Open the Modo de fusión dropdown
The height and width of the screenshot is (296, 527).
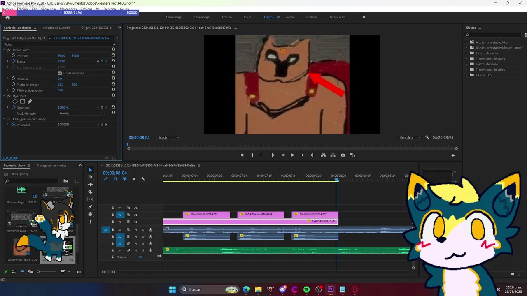click(81, 113)
